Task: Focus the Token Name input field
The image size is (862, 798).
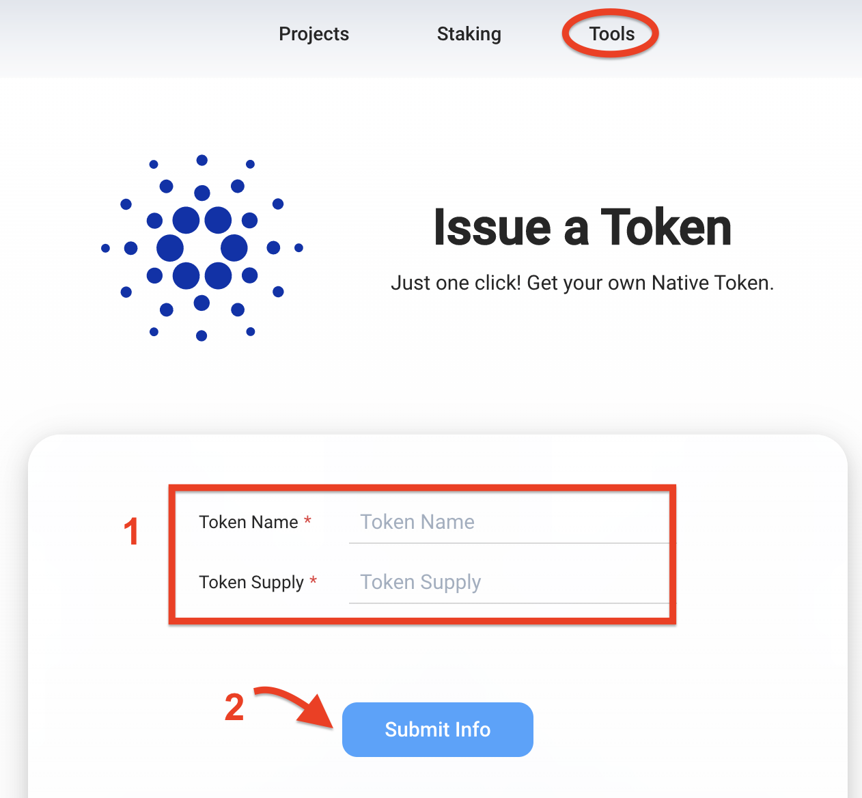Action: (508, 522)
